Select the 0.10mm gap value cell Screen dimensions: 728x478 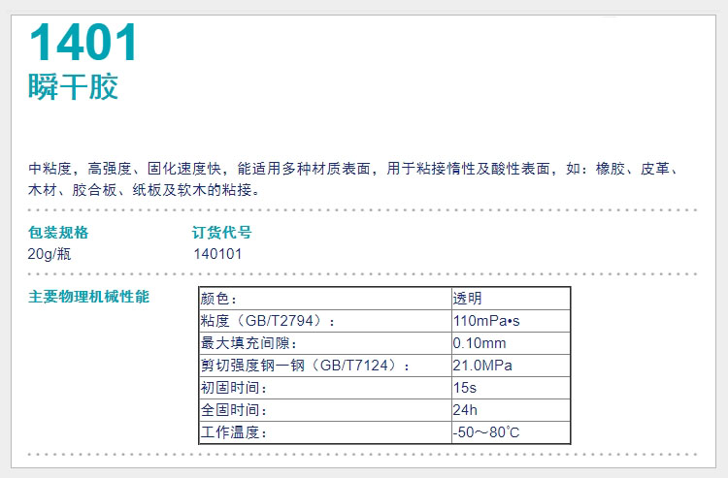(x=480, y=343)
